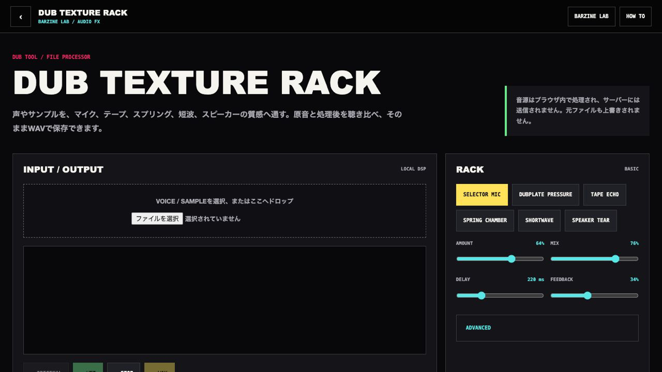Click the 76% mix value
This screenshot has height=372, width=662.
(634, 243)
